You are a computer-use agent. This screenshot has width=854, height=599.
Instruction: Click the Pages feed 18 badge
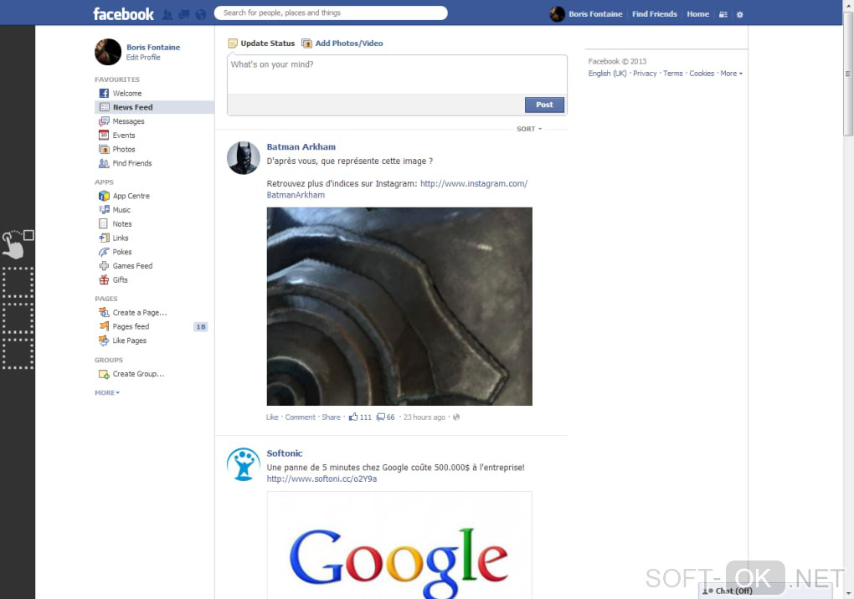(200, 326)
